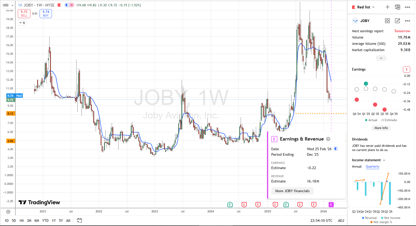Select the YTD time range
The height and width of the screenshot is (226, 416).
(x=45, y=220)
